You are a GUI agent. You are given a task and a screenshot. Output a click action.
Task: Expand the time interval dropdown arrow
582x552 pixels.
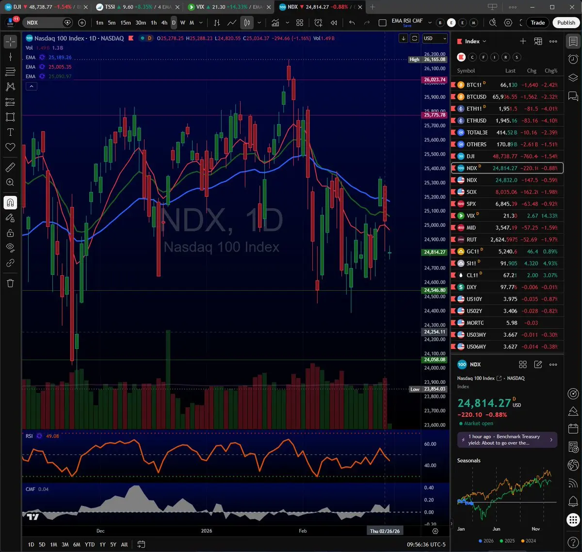tap(201, 23)
